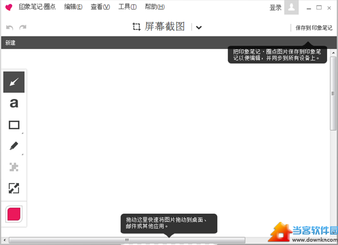Expand the dropdown next to 屏幕截图
This screenshot has width=338, height=245.
coord(199,27)
